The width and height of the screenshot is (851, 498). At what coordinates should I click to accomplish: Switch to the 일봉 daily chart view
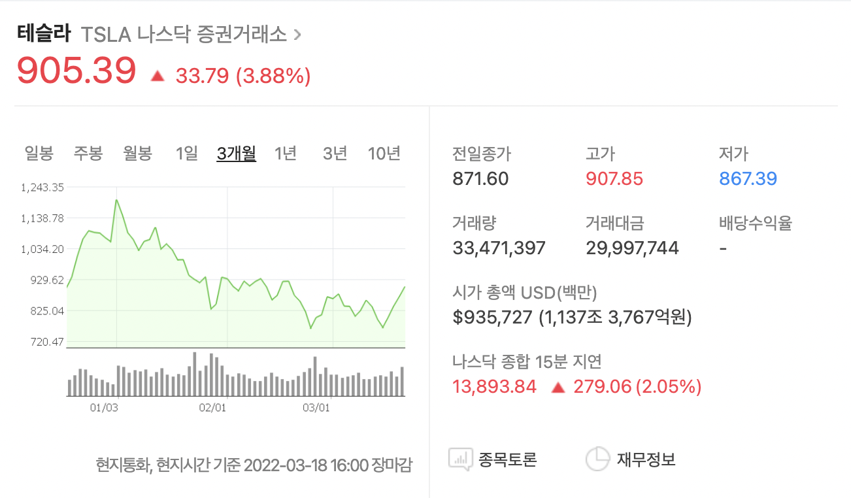click(37, 153)
